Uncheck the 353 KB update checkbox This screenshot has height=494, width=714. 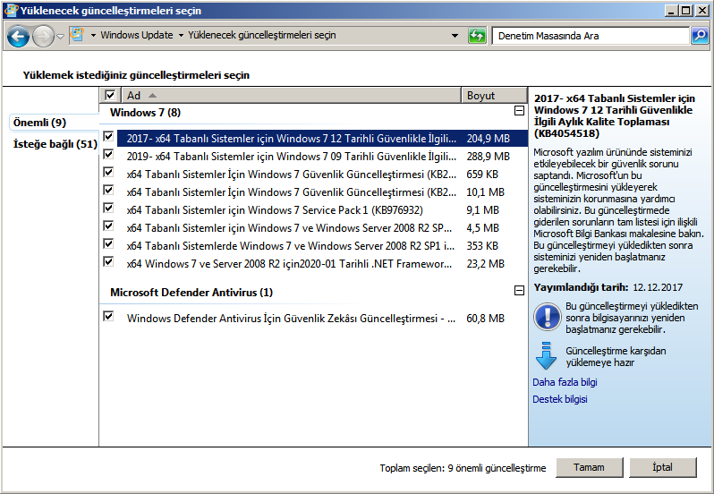(x=108, y=243)
